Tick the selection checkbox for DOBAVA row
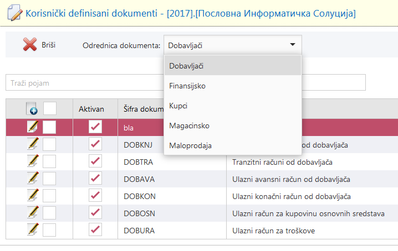Image resolution: width=398 pixels, height=251 pixels. coord(50,179)
